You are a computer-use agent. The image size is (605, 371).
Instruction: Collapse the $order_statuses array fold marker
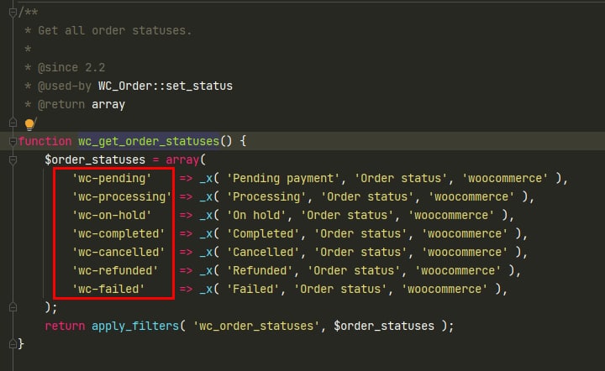(x=13, y=159)
